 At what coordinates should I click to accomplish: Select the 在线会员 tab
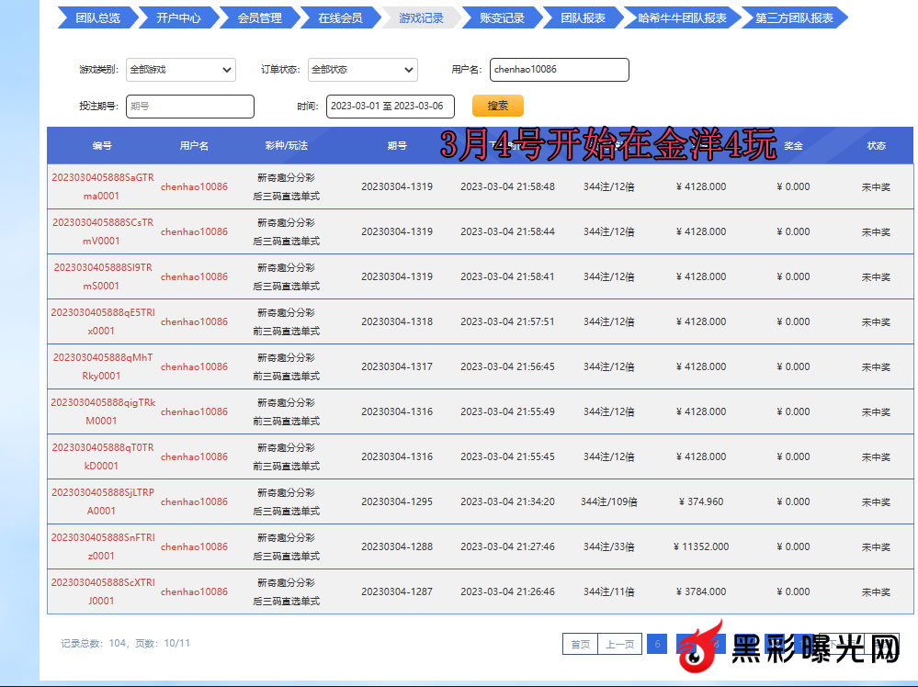(x=340, y=17)
